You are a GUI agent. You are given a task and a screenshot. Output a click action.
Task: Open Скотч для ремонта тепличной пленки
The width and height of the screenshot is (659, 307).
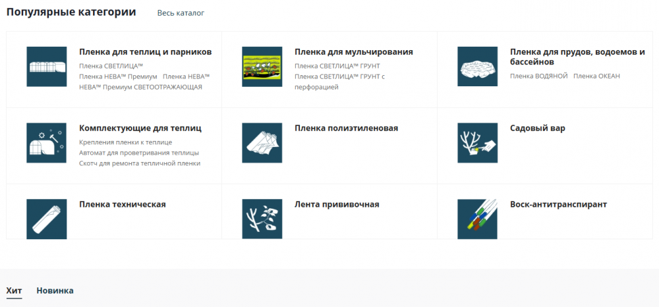tap(139, 163)
